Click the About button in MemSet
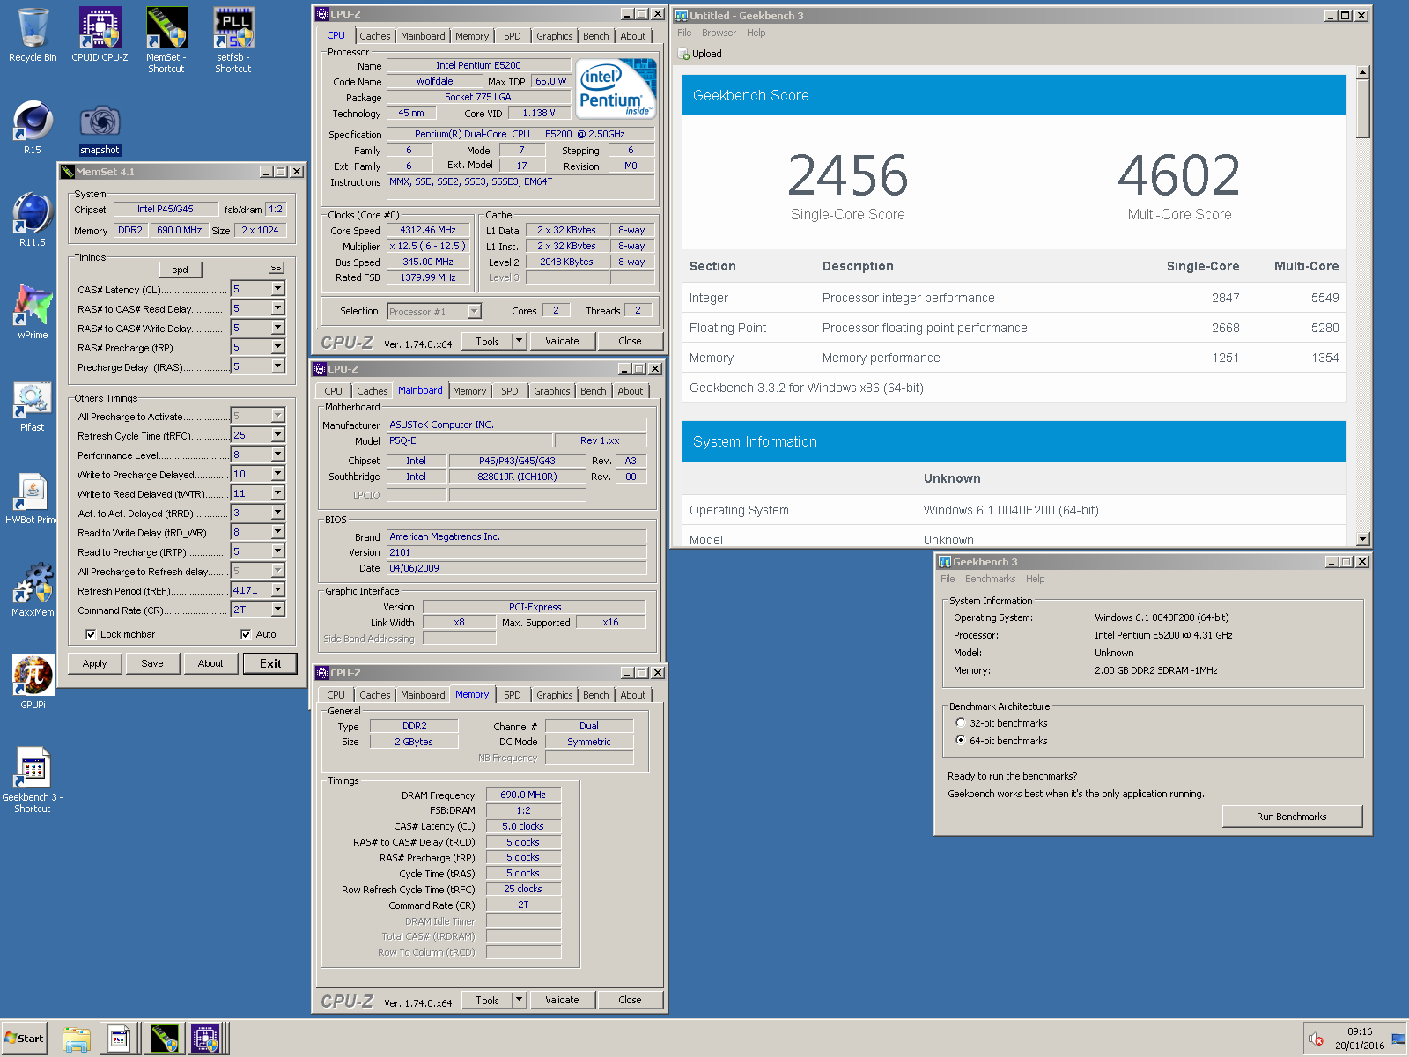 pos(210,663)
